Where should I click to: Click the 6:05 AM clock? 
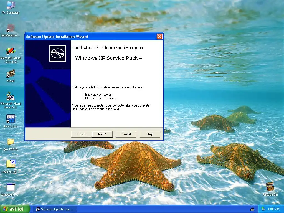tap(274, 209)
